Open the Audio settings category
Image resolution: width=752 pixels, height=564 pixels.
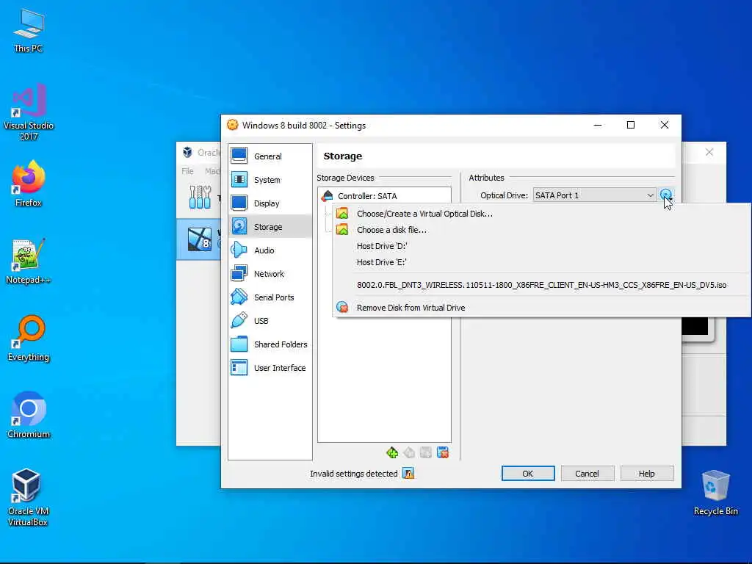270,250
